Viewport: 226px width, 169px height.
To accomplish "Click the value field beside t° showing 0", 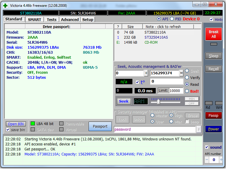I will [167, 81].
